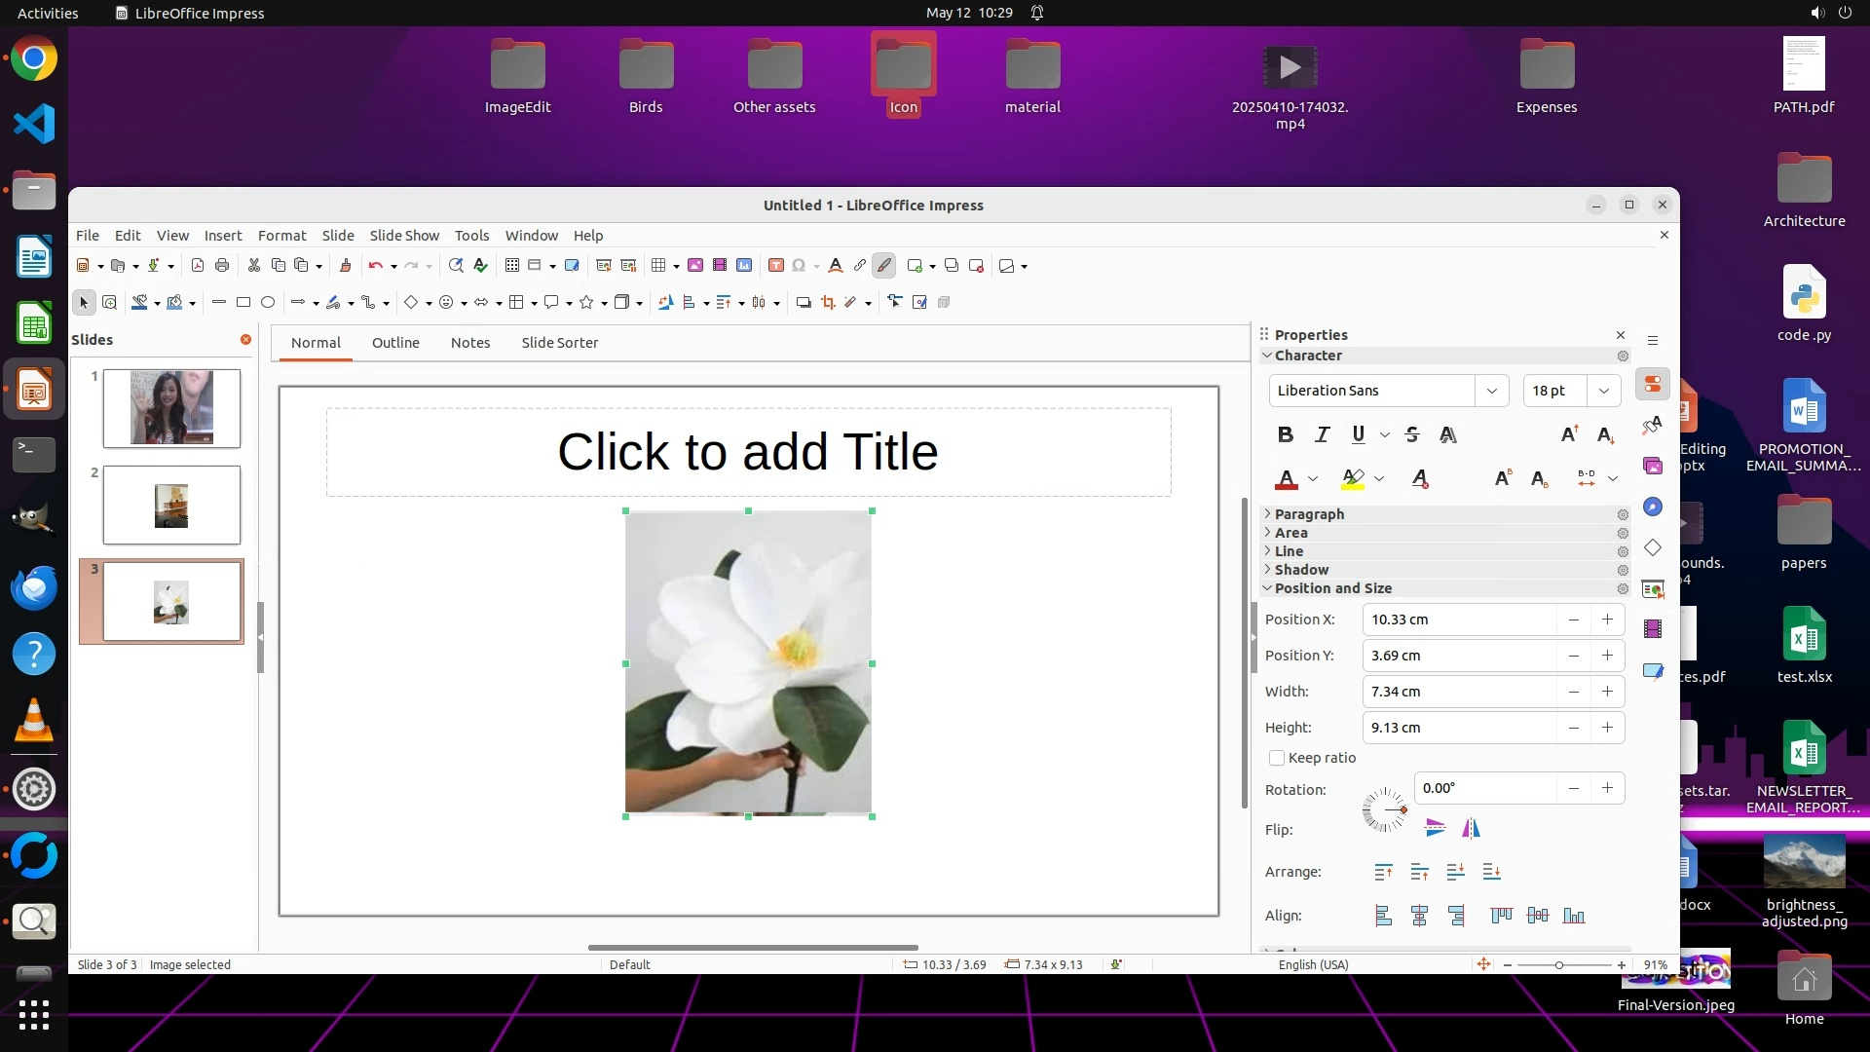Increase Width with plus button
The image size is (1870, 1052).
pos(1607,692)
